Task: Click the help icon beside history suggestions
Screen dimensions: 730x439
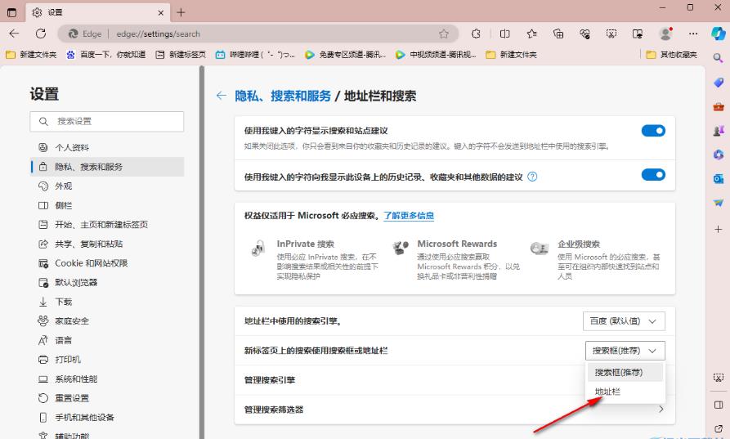Action: (x=532, y=177)
